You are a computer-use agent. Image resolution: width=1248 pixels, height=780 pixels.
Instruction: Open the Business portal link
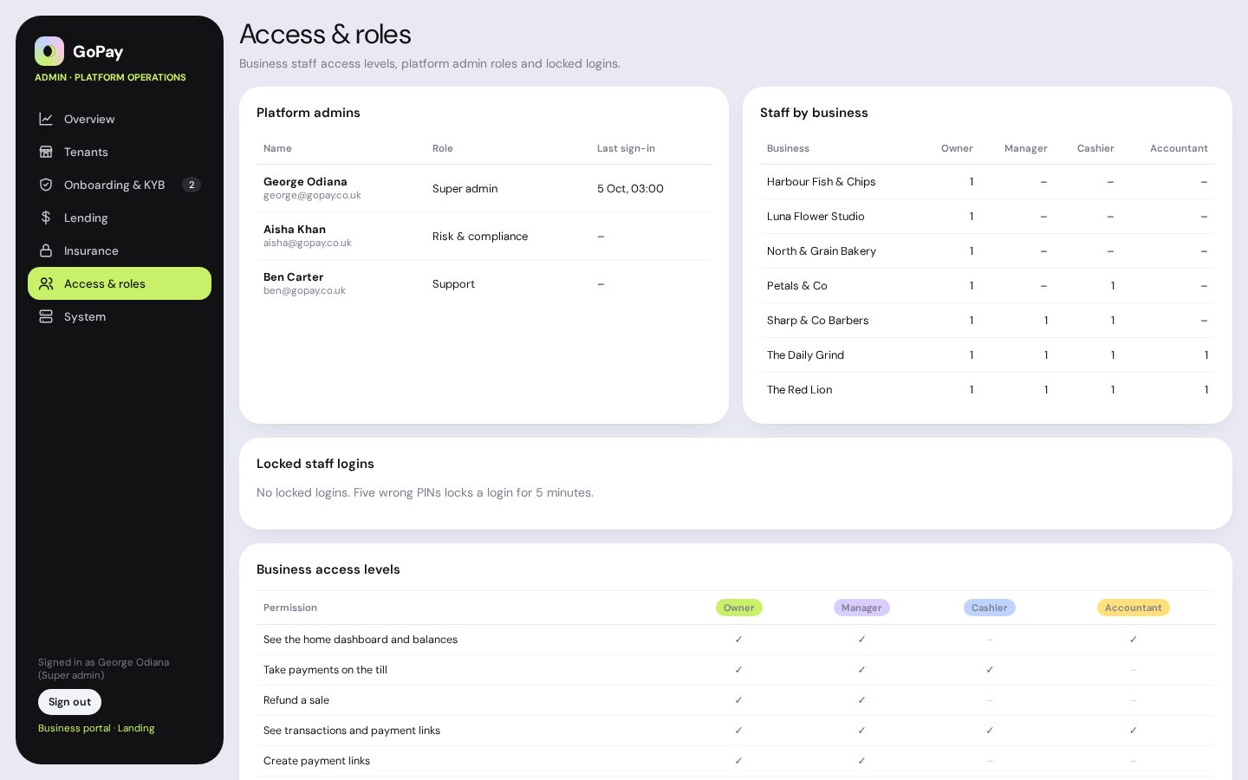coord(75,728)
